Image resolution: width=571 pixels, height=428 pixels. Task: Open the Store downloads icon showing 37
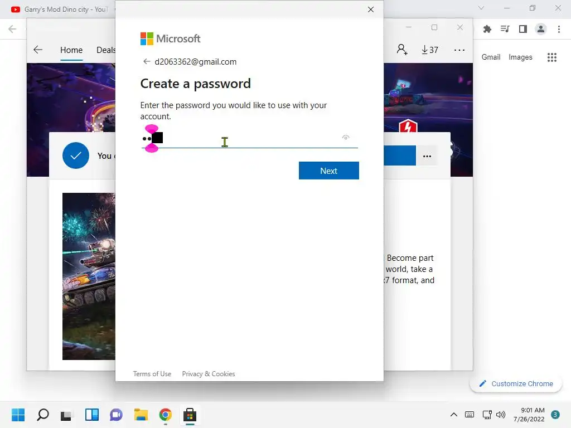pyautogui.click(x=430, y=50)
